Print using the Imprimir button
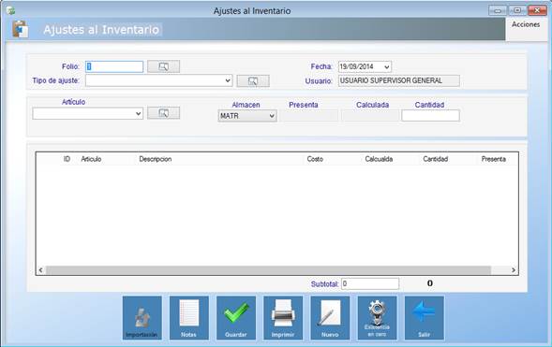This screenshot has width=552, height=347. (x=283, y=318)
